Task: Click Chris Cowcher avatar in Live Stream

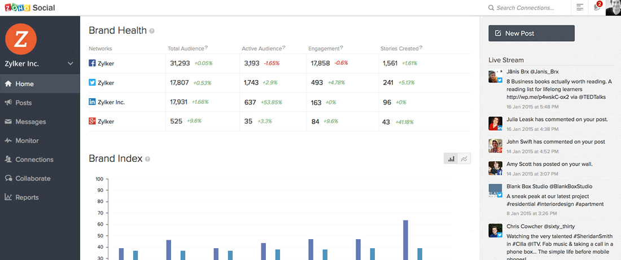Action: (496, 231)
